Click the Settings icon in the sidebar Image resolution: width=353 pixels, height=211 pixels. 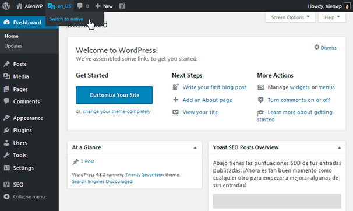6,168
